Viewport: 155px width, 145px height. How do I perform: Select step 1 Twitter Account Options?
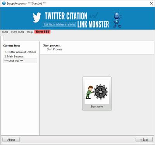(x=20, y=52)
